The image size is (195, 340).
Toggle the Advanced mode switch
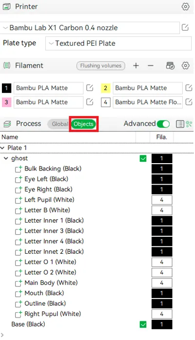[163, 124]
